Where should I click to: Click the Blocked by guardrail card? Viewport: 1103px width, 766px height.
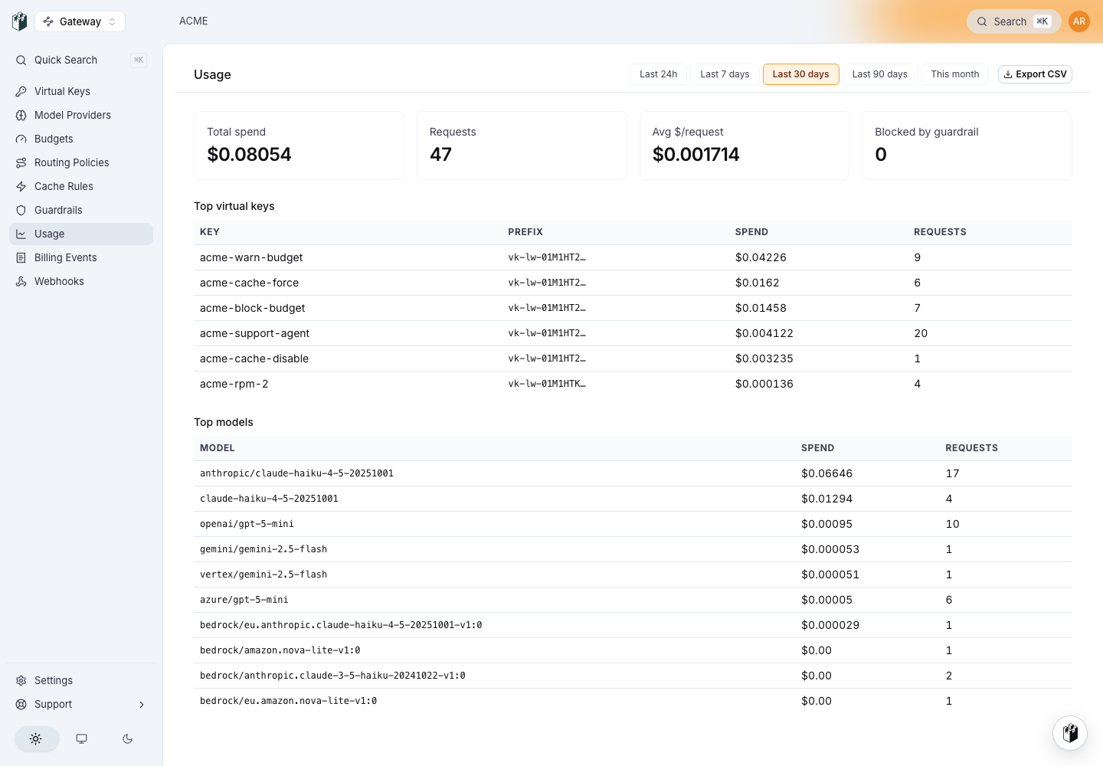coord(967,146)
